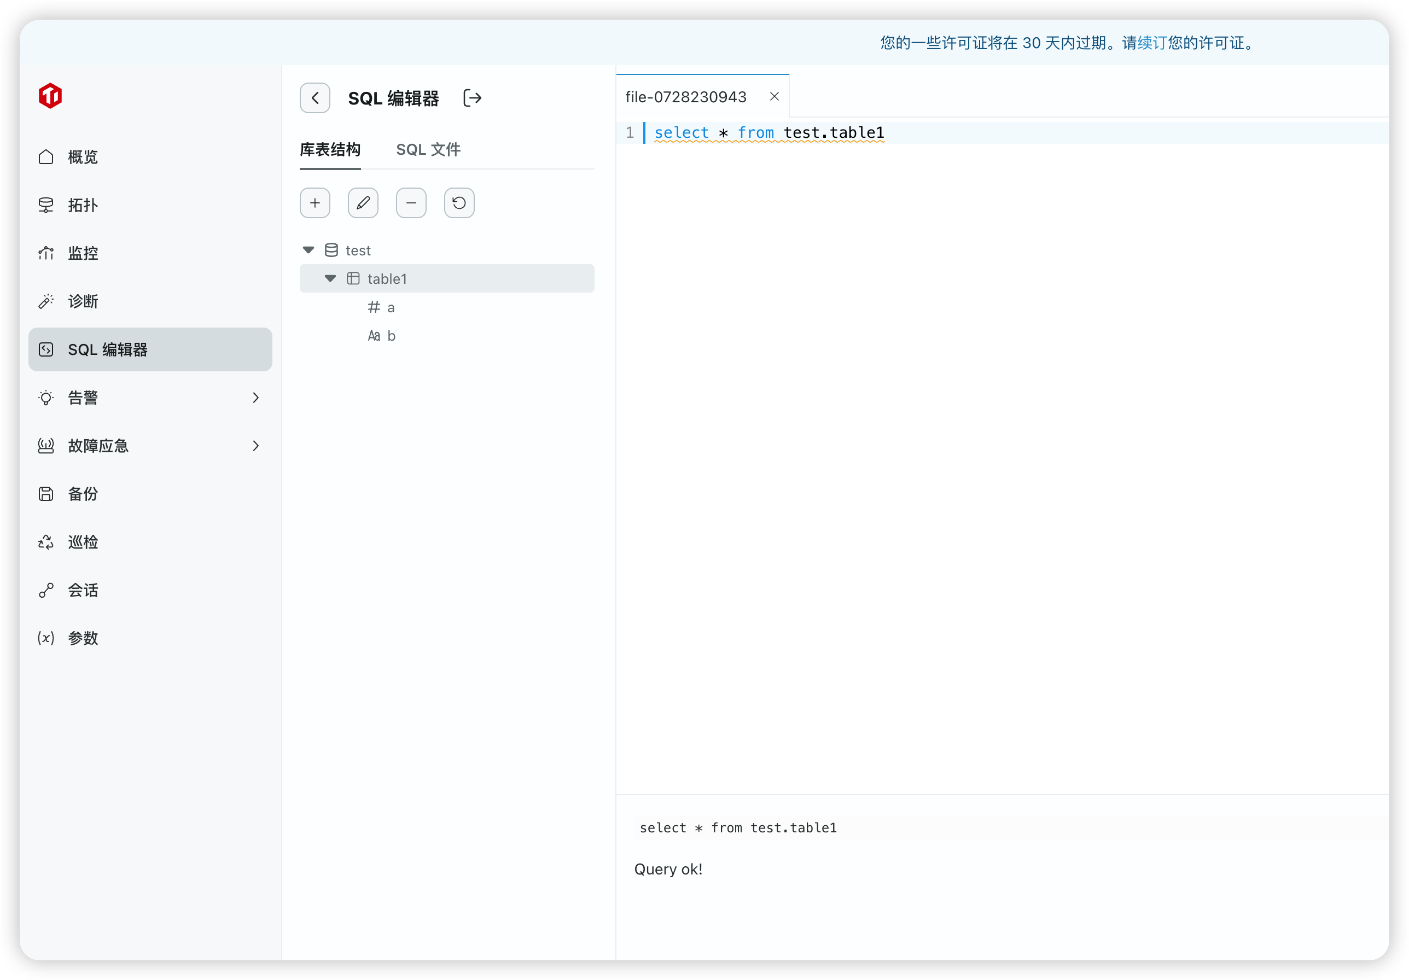Image resolution: width=1409 pixels, height=980 pixels.
Task: Click the exit icon next to SQL 编辑器 title
Action: 472,98
